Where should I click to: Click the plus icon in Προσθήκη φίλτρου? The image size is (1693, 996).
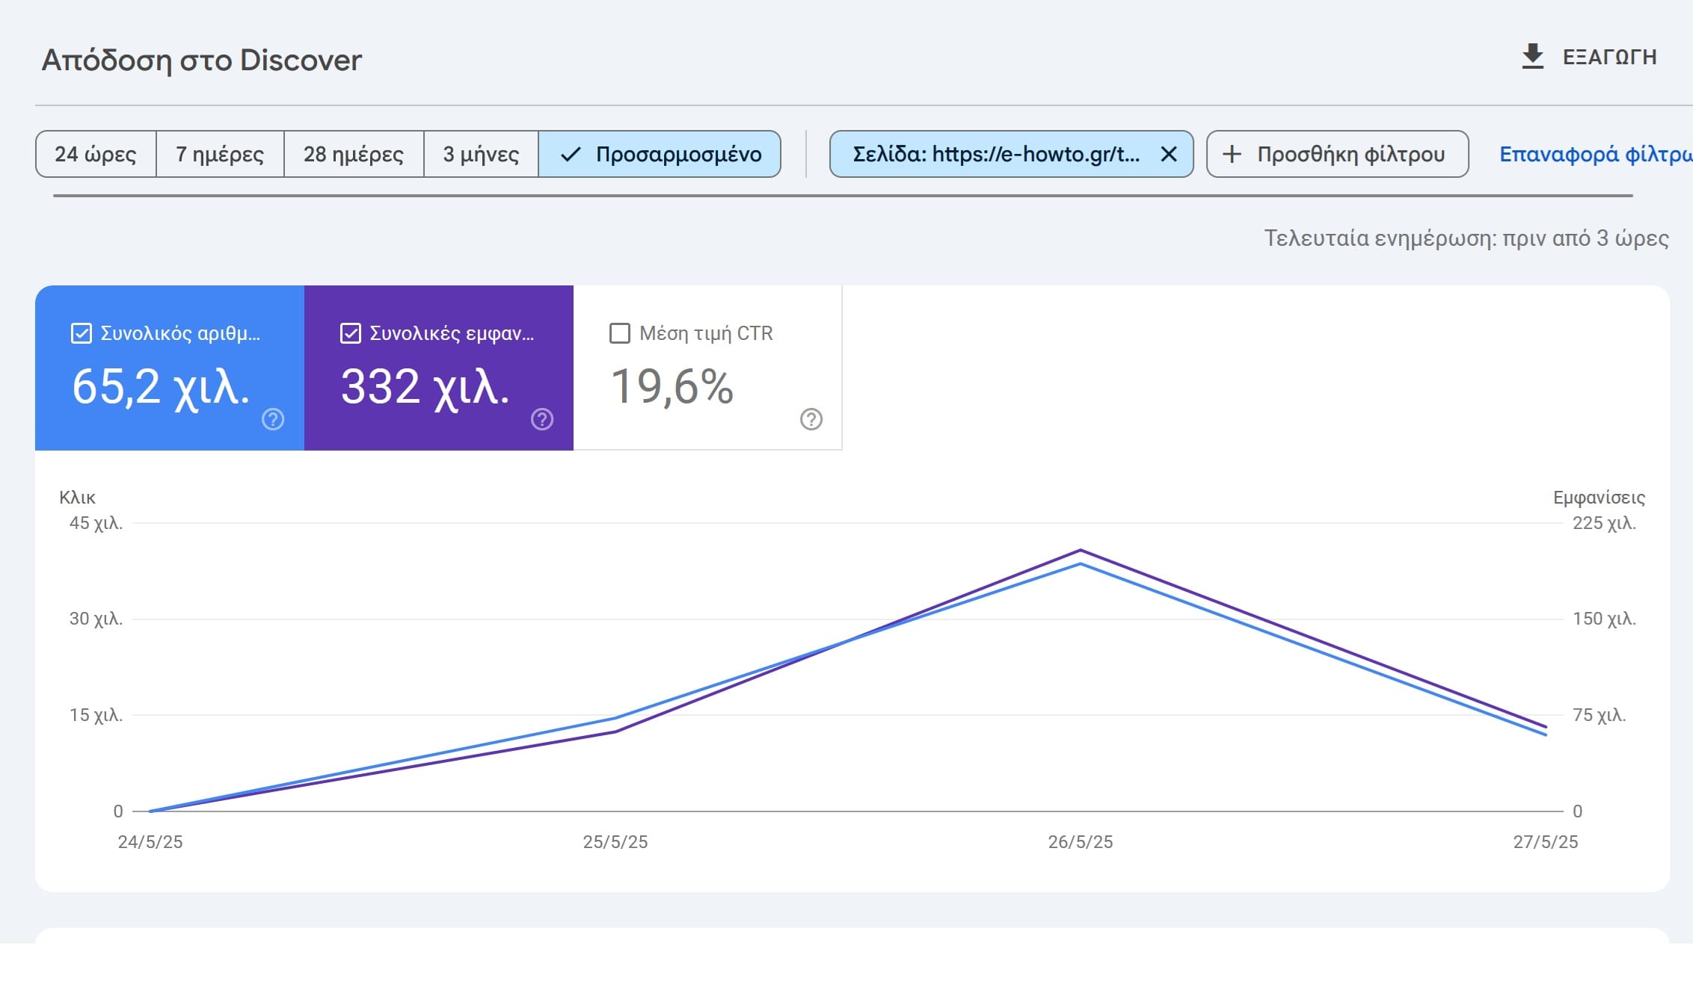pyautogui.click(x=1232, y=155)
